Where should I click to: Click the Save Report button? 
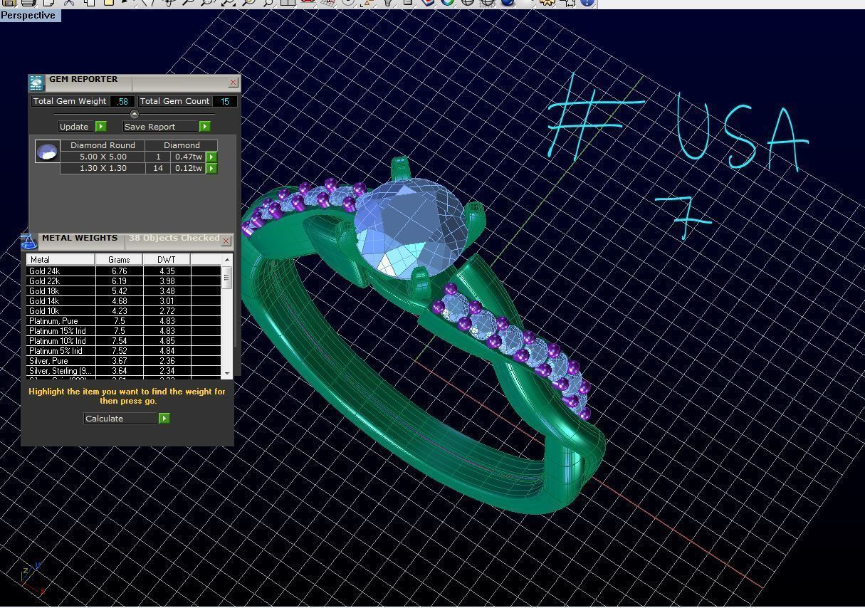(x=161, y=126)
